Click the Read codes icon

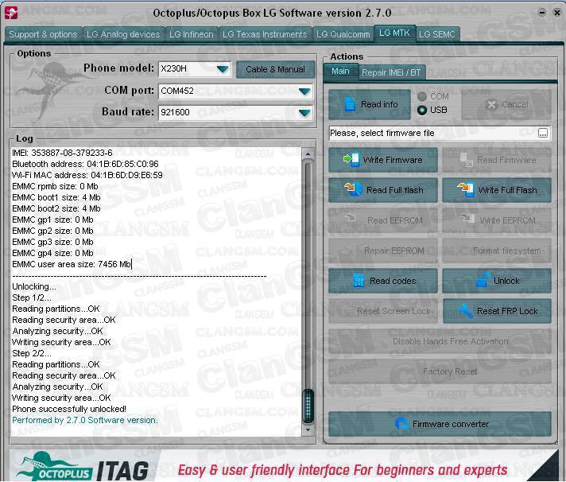click(359, 281)
